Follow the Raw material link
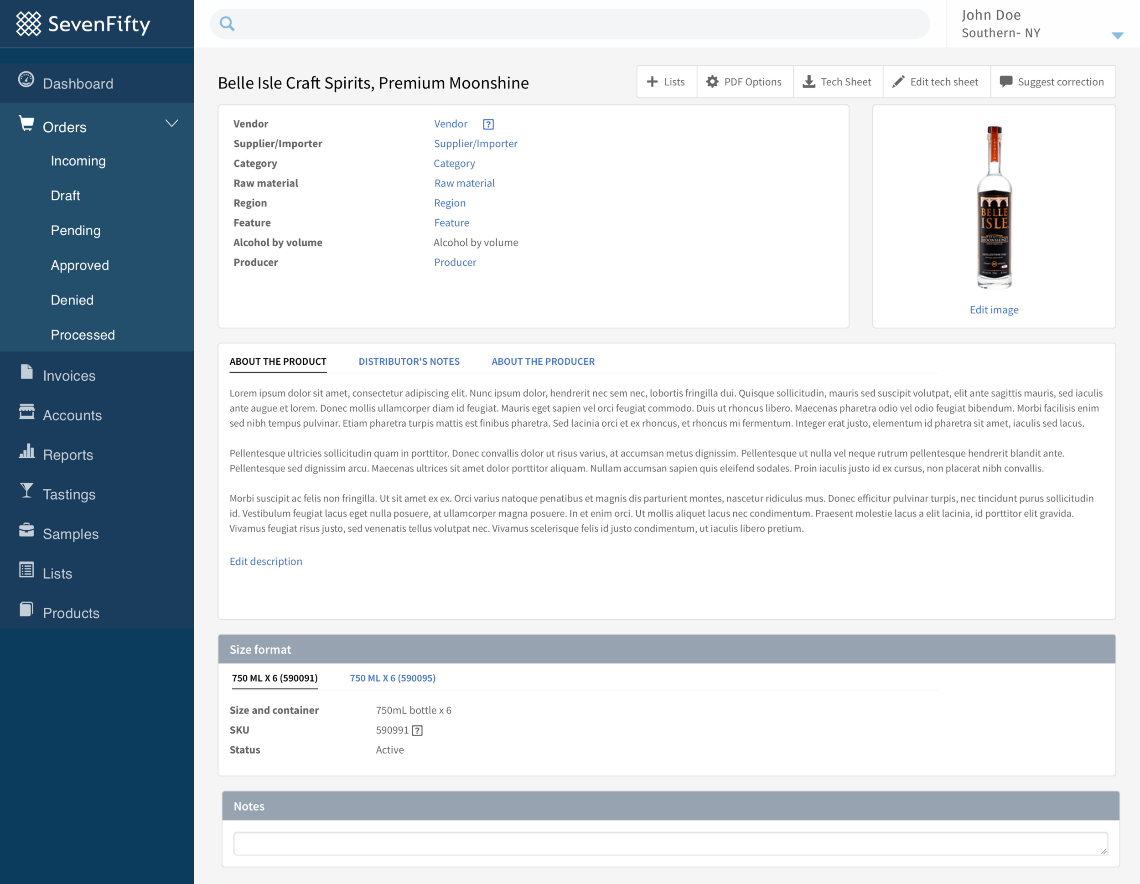This screenshot has width=1140, height=884. pyautogui.click(x=465, y=183)
